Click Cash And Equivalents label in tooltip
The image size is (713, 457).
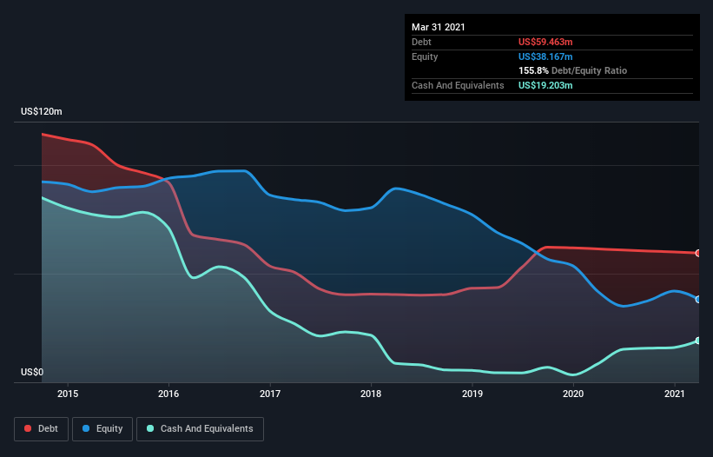click(x=458, y=85)
